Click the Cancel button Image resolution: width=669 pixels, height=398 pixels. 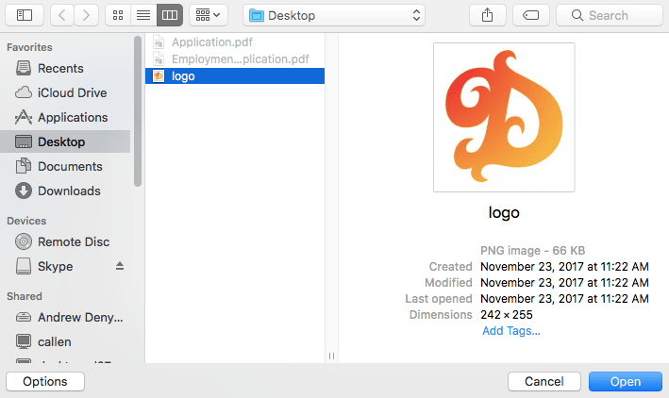(x=544, y=381)
